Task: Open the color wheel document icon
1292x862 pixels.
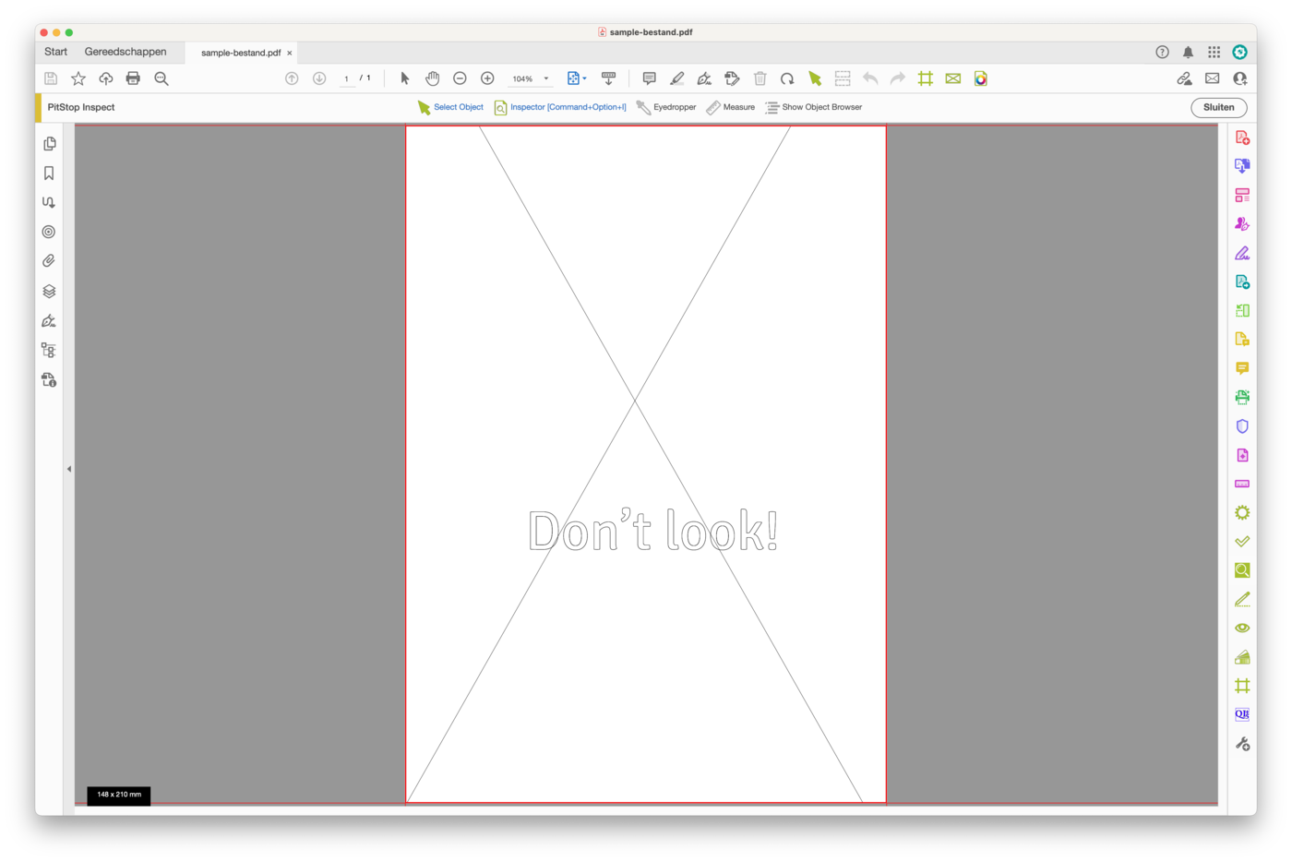Action: point(981,79)
